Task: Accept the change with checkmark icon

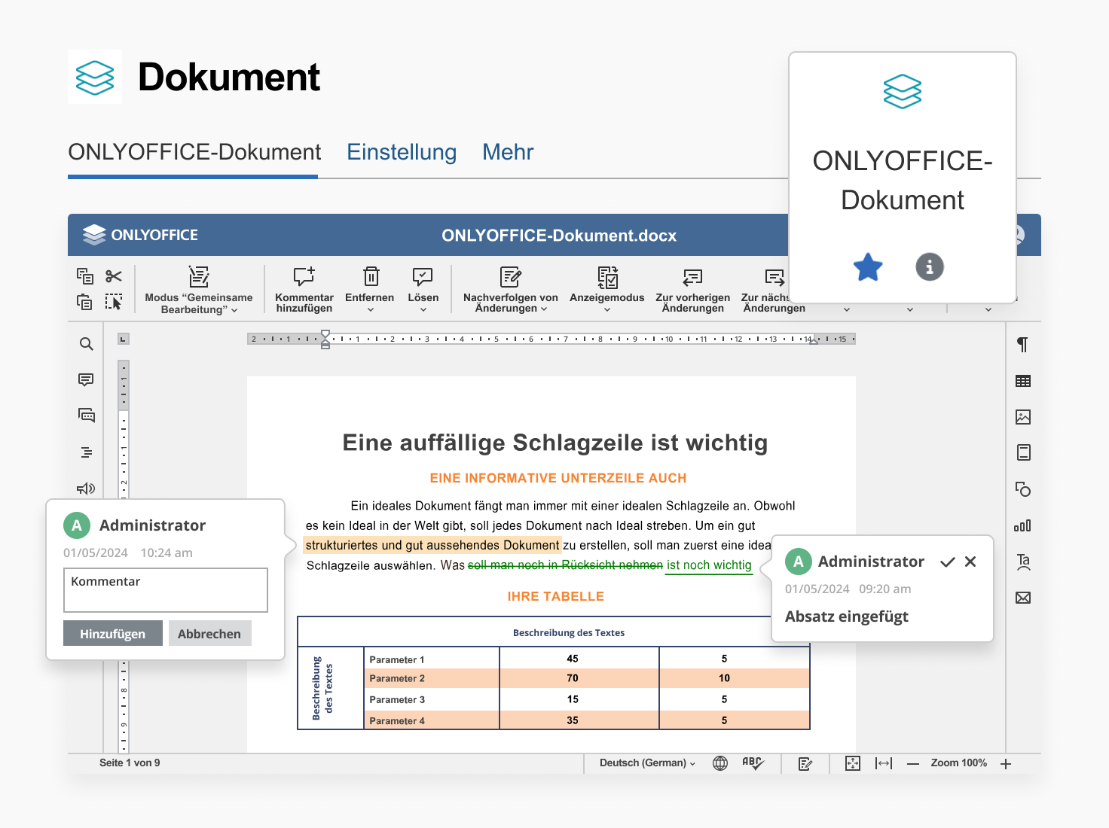Action: coord(948,562)
